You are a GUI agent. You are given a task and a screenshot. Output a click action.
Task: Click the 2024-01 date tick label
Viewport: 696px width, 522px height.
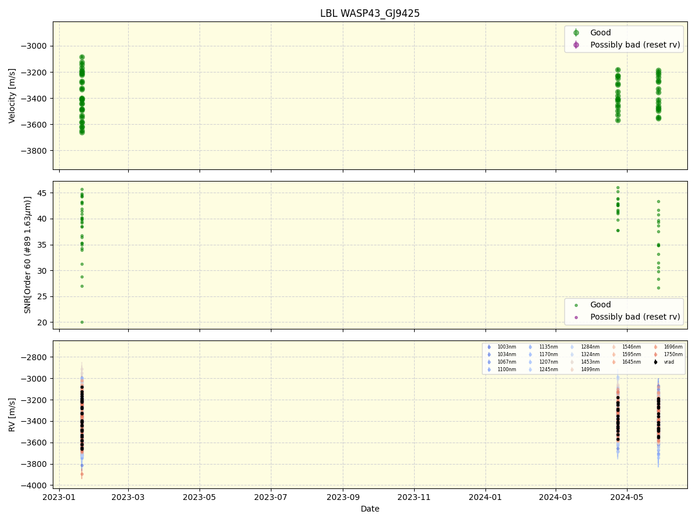coord(485,497)
